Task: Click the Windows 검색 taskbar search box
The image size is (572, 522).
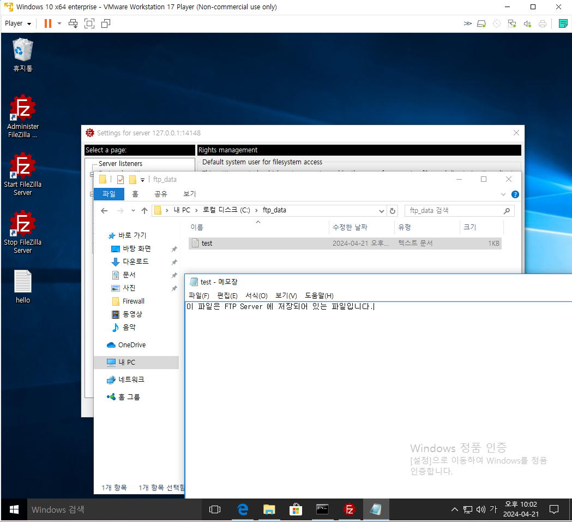Action: click(114, 509)
